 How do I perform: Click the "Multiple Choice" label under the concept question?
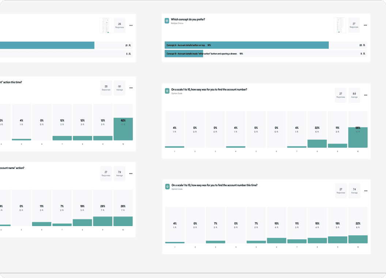tap(177, 23)
